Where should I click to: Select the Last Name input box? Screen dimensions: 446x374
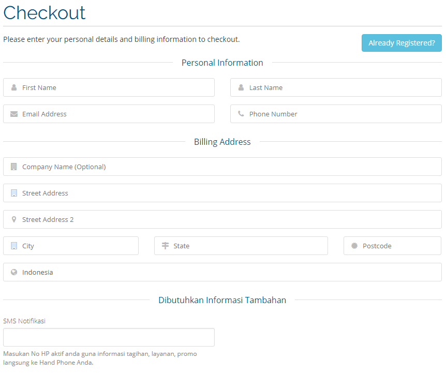pos(341,88)
